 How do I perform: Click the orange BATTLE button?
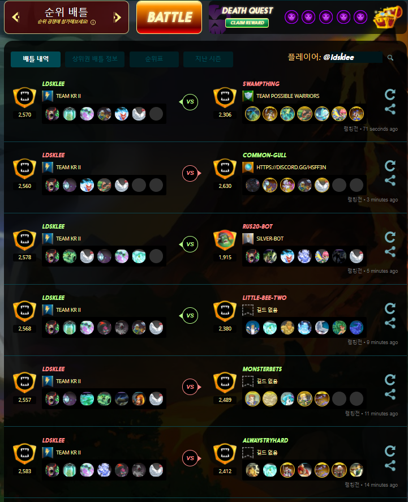coord(169,18)
